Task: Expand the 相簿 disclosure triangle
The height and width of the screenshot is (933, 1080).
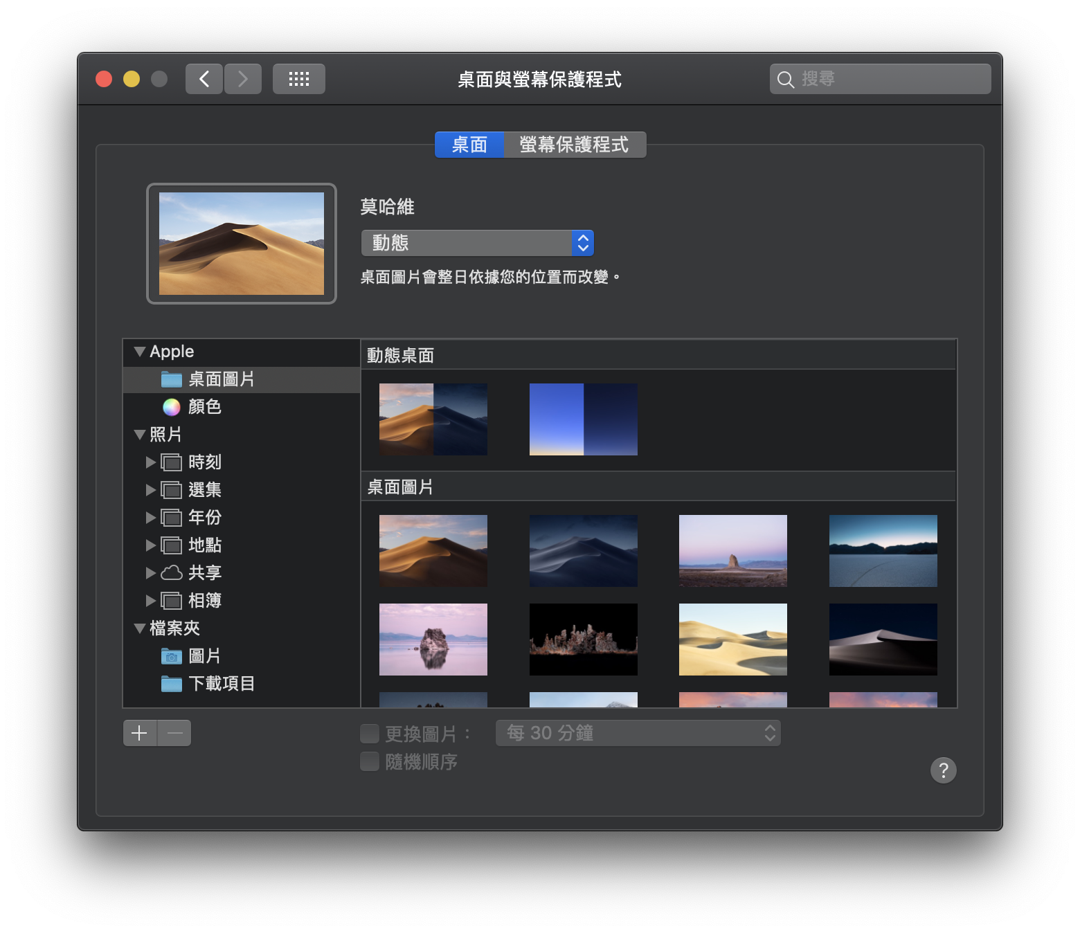Action: point(151,601)
